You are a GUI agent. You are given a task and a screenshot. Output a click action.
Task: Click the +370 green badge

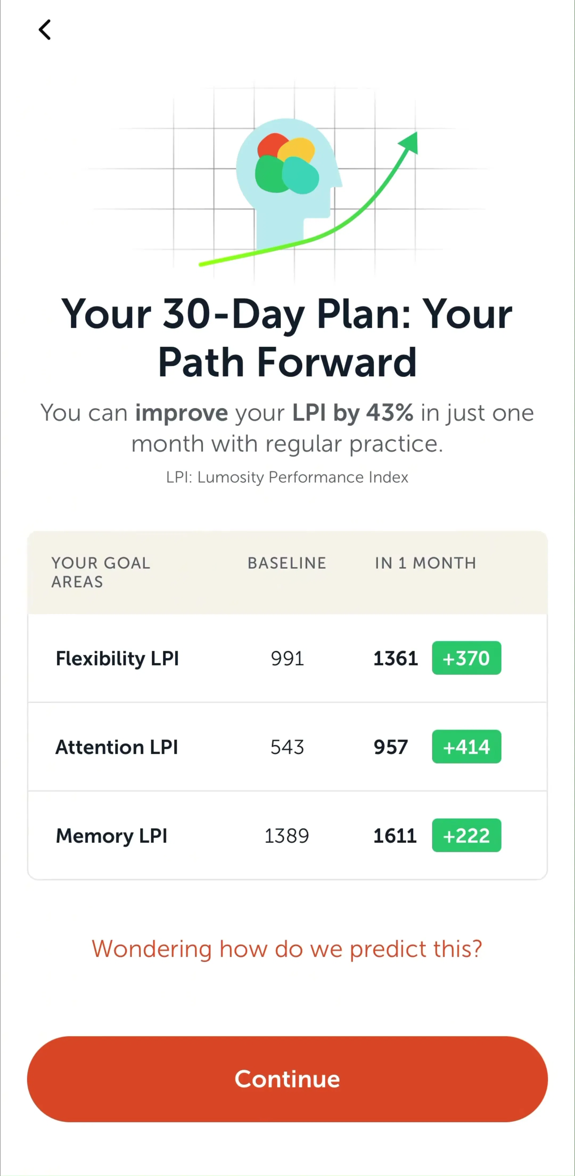click(466, 658)
